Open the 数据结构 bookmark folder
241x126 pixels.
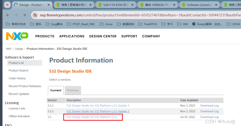pyautogui.click(x=125, y=24)
